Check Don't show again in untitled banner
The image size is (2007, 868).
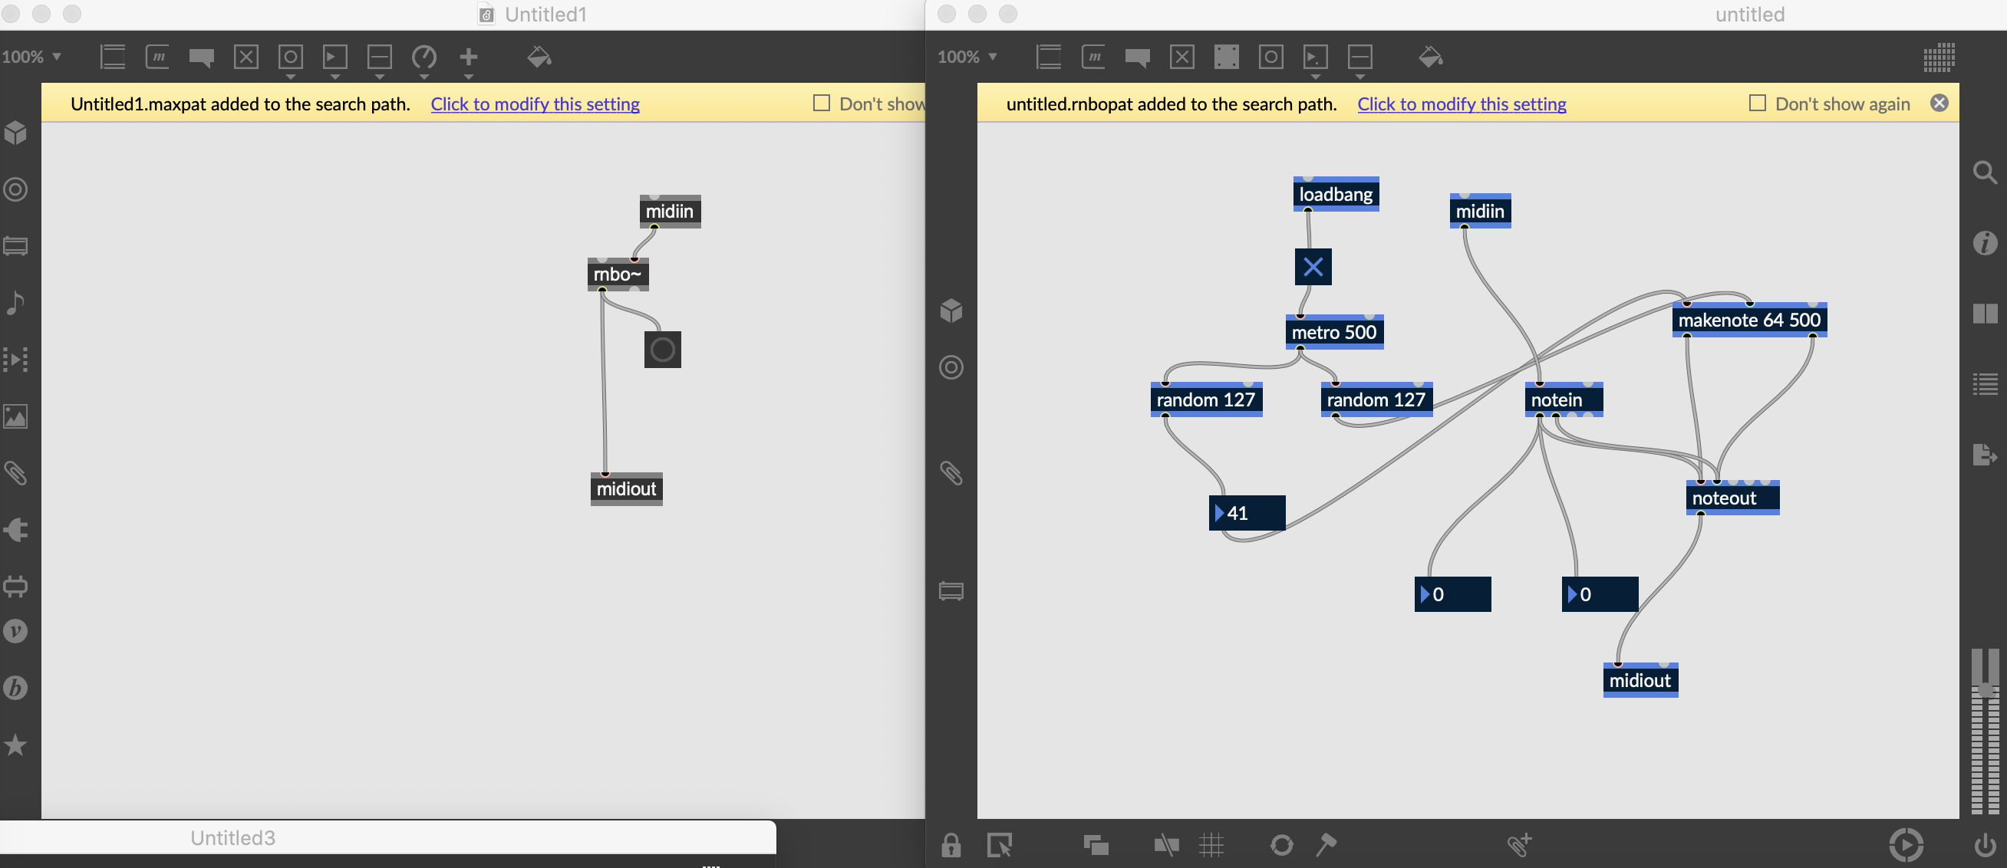tap(1757, 103)
